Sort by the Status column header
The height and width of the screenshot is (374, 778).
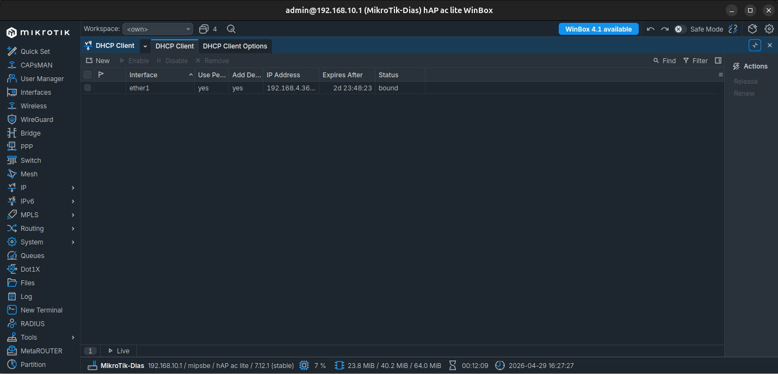tap(400, 75)
